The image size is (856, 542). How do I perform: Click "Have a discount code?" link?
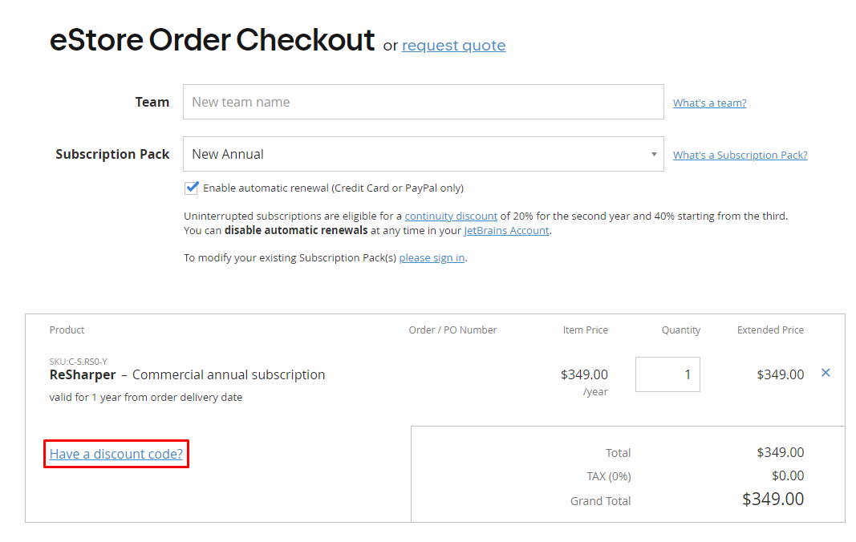click(116, 454)
